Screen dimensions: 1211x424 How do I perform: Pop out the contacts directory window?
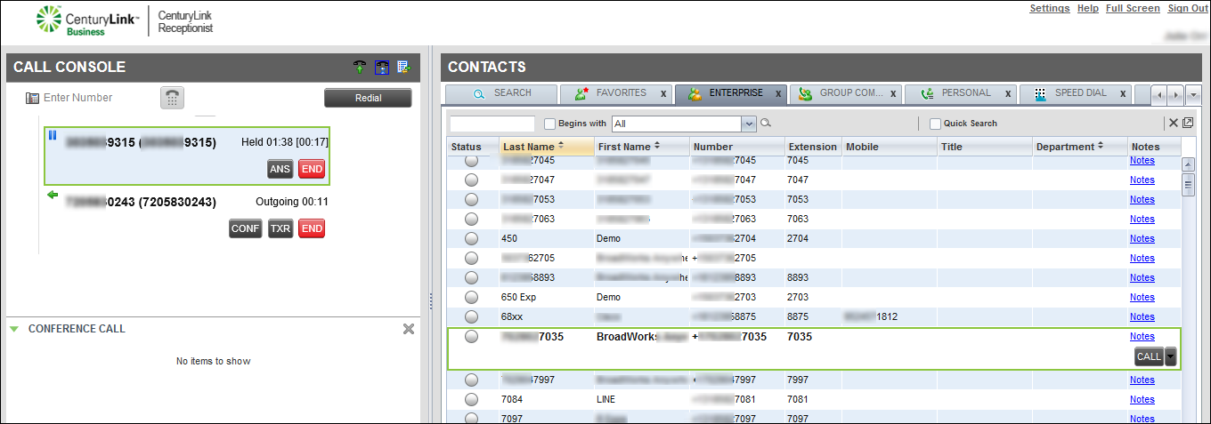[x=1187, y=124]
